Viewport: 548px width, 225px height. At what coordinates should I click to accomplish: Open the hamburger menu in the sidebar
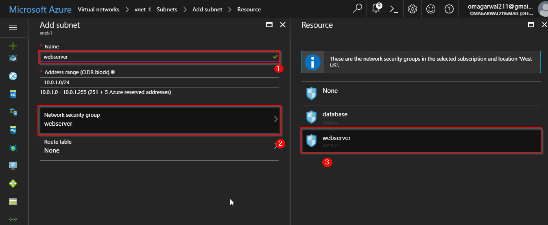tap(13, 27)
